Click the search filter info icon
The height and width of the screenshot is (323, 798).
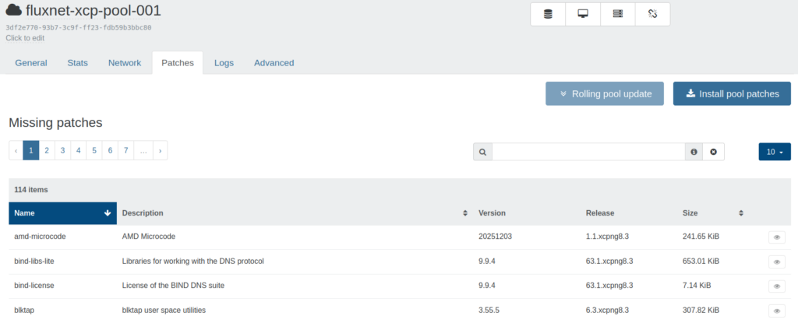pyautogui.click(x=694, y=152)
